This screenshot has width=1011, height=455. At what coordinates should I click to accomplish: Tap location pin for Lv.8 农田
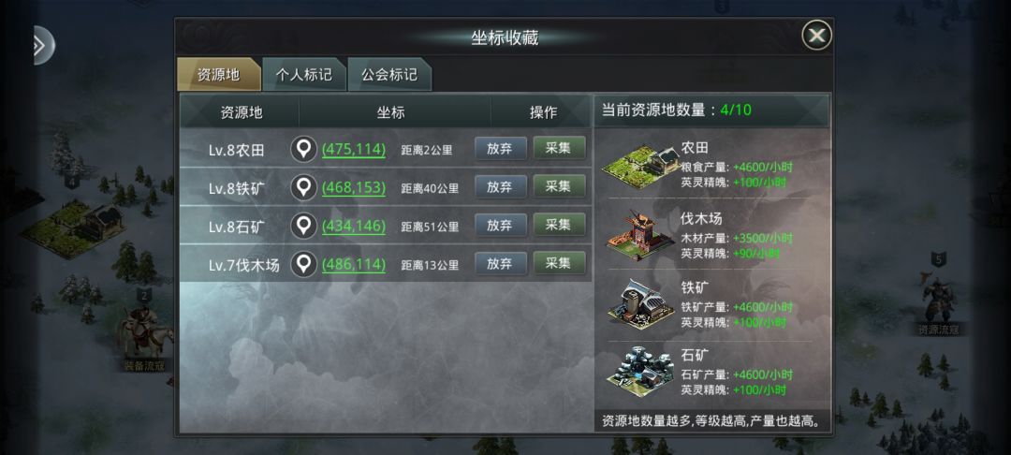(x=303, y=150)
